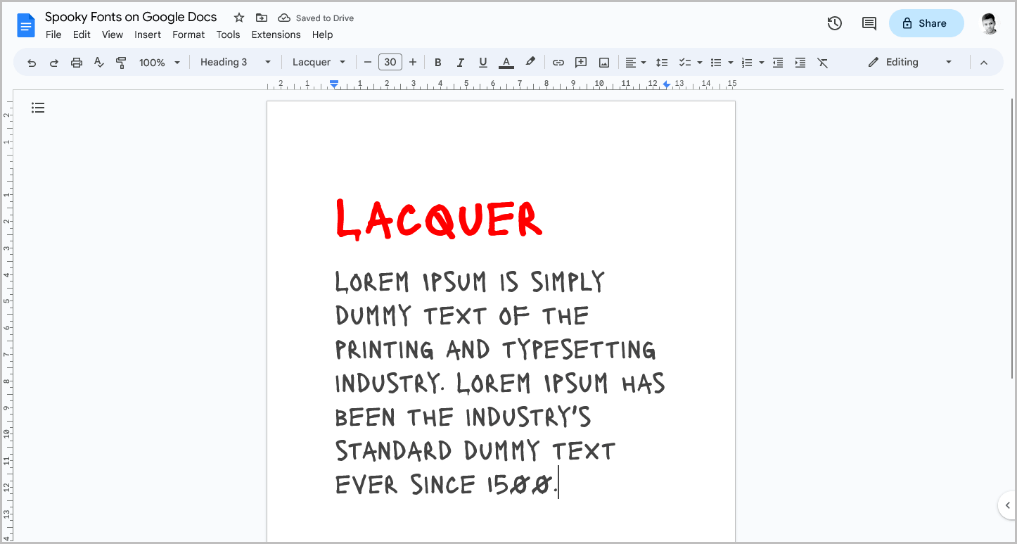Expand the zoom level dropdown
The width and height of the screenshot is (1017, 544).
(x=159, y=62)
